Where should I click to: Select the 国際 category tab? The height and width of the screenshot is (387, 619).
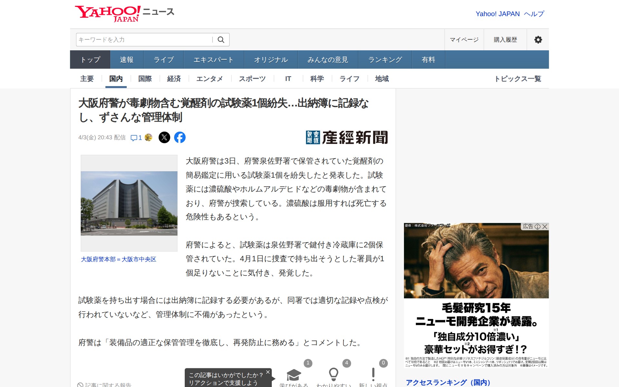[x=145, y=79]
